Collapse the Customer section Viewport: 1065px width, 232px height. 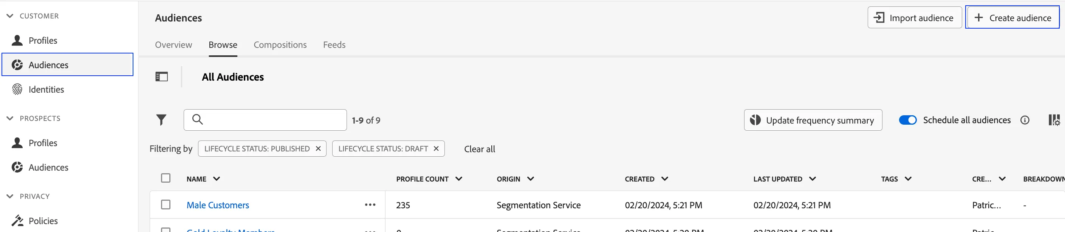pyautogui.click(x=10, y=16)
